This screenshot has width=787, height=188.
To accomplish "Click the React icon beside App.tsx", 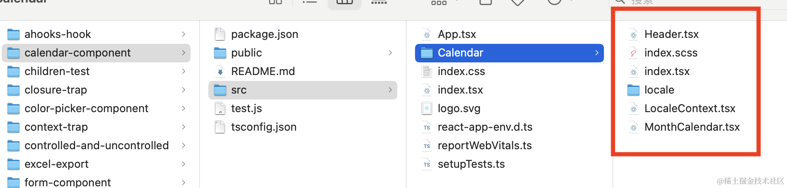I will pyautogui.click(x=427, y=35).
